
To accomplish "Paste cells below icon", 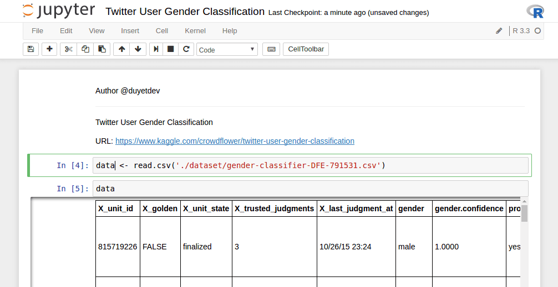I will [x=102, y=49].
